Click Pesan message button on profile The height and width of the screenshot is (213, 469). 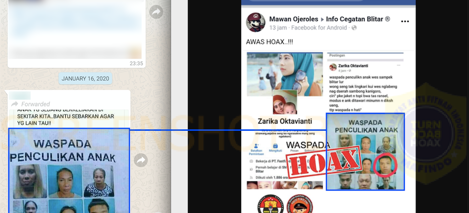point(294,151)
